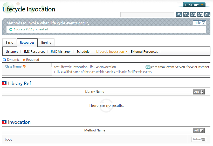Viewport: 213px width, 146px height.
Task: Click the boot method name
Action: pyautogui.click(x=8, y=139)
